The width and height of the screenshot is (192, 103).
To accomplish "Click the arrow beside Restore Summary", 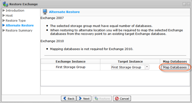I will tap(4, 30).
